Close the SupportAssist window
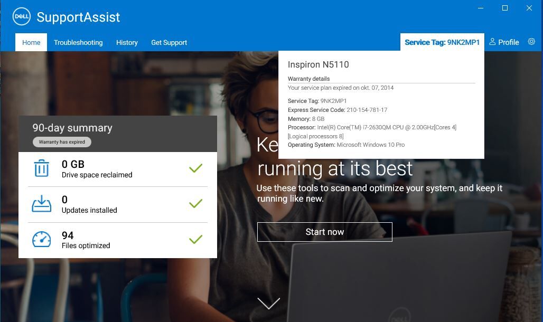This screenshot has height=322, width=543. click(529, 8)
